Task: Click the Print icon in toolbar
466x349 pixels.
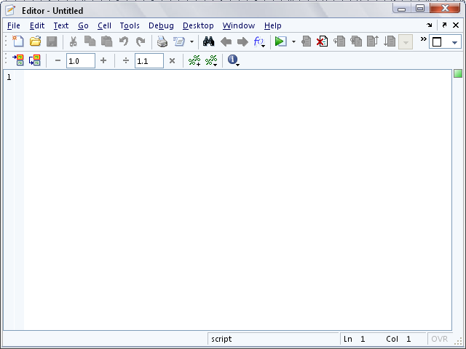Action: click(x=162, y=42)
